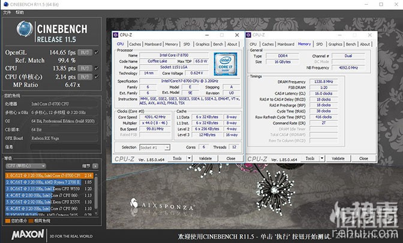
Task: Click the CAS# Latency 16.0 clocks value
Action: coord(324,93)
